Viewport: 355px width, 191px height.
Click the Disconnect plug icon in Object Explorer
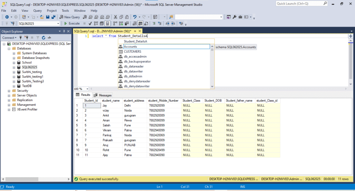point(26,38)
